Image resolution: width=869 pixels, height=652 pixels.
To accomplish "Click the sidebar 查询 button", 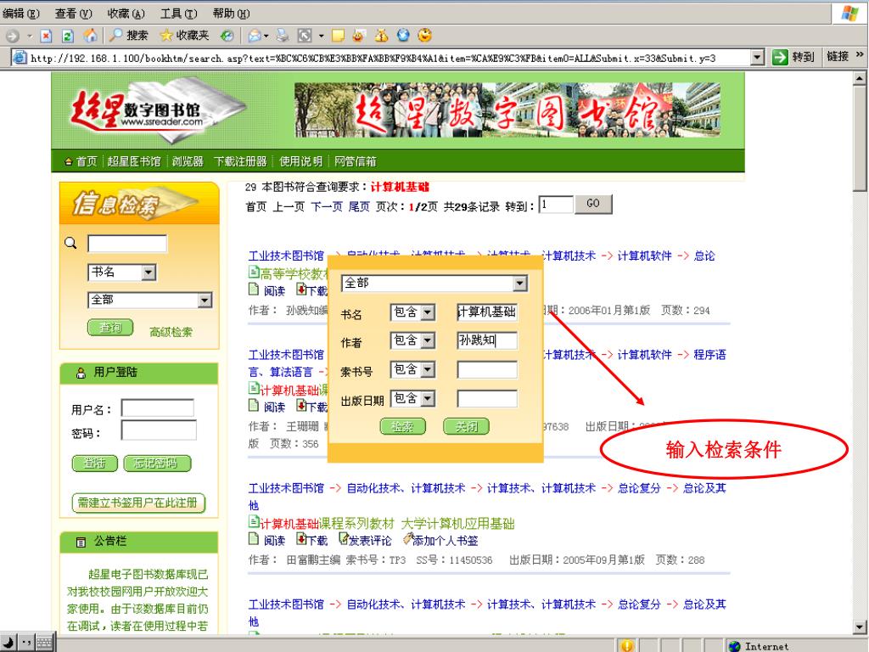I will click(110, 328).
